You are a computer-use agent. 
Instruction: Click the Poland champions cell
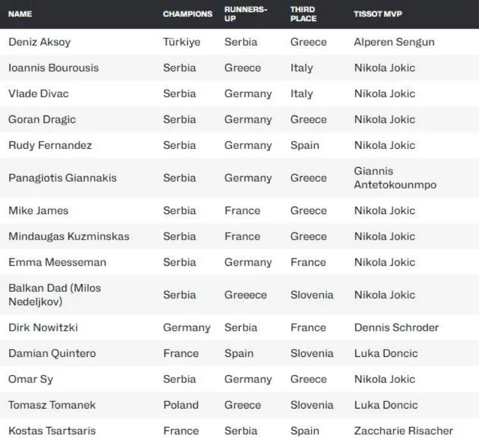tap(181, 405)
